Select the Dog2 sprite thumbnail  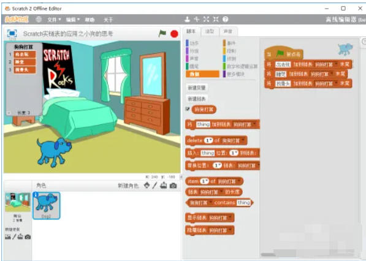tap(47, 206)
